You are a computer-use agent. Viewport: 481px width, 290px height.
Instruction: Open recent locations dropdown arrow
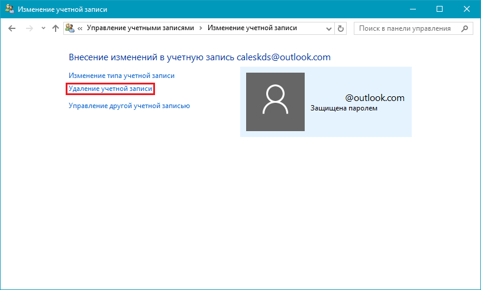43,28
